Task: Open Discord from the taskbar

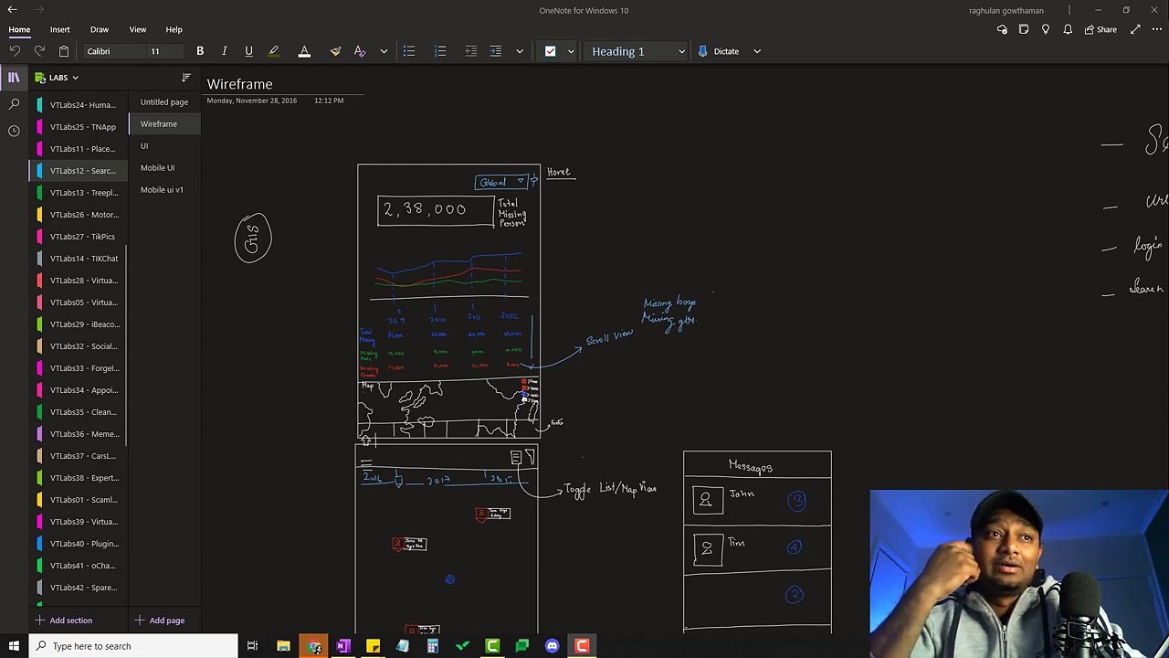Action: (552, 646)
